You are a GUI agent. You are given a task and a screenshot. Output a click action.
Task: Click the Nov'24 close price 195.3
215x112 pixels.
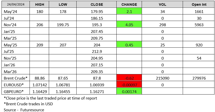tap(96, 25)
